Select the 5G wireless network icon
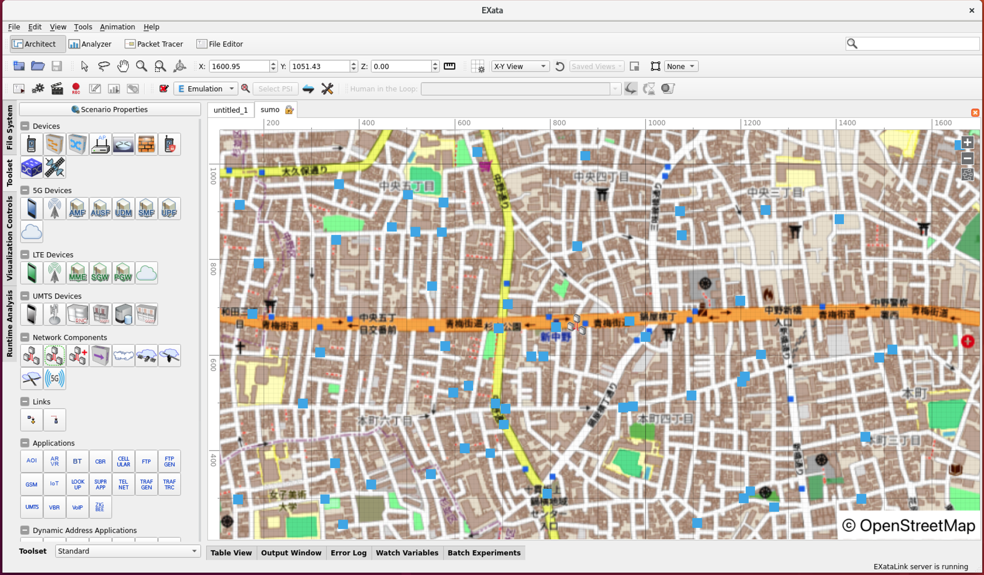This screenshot has width=984, height=575. tap(55, 379)
